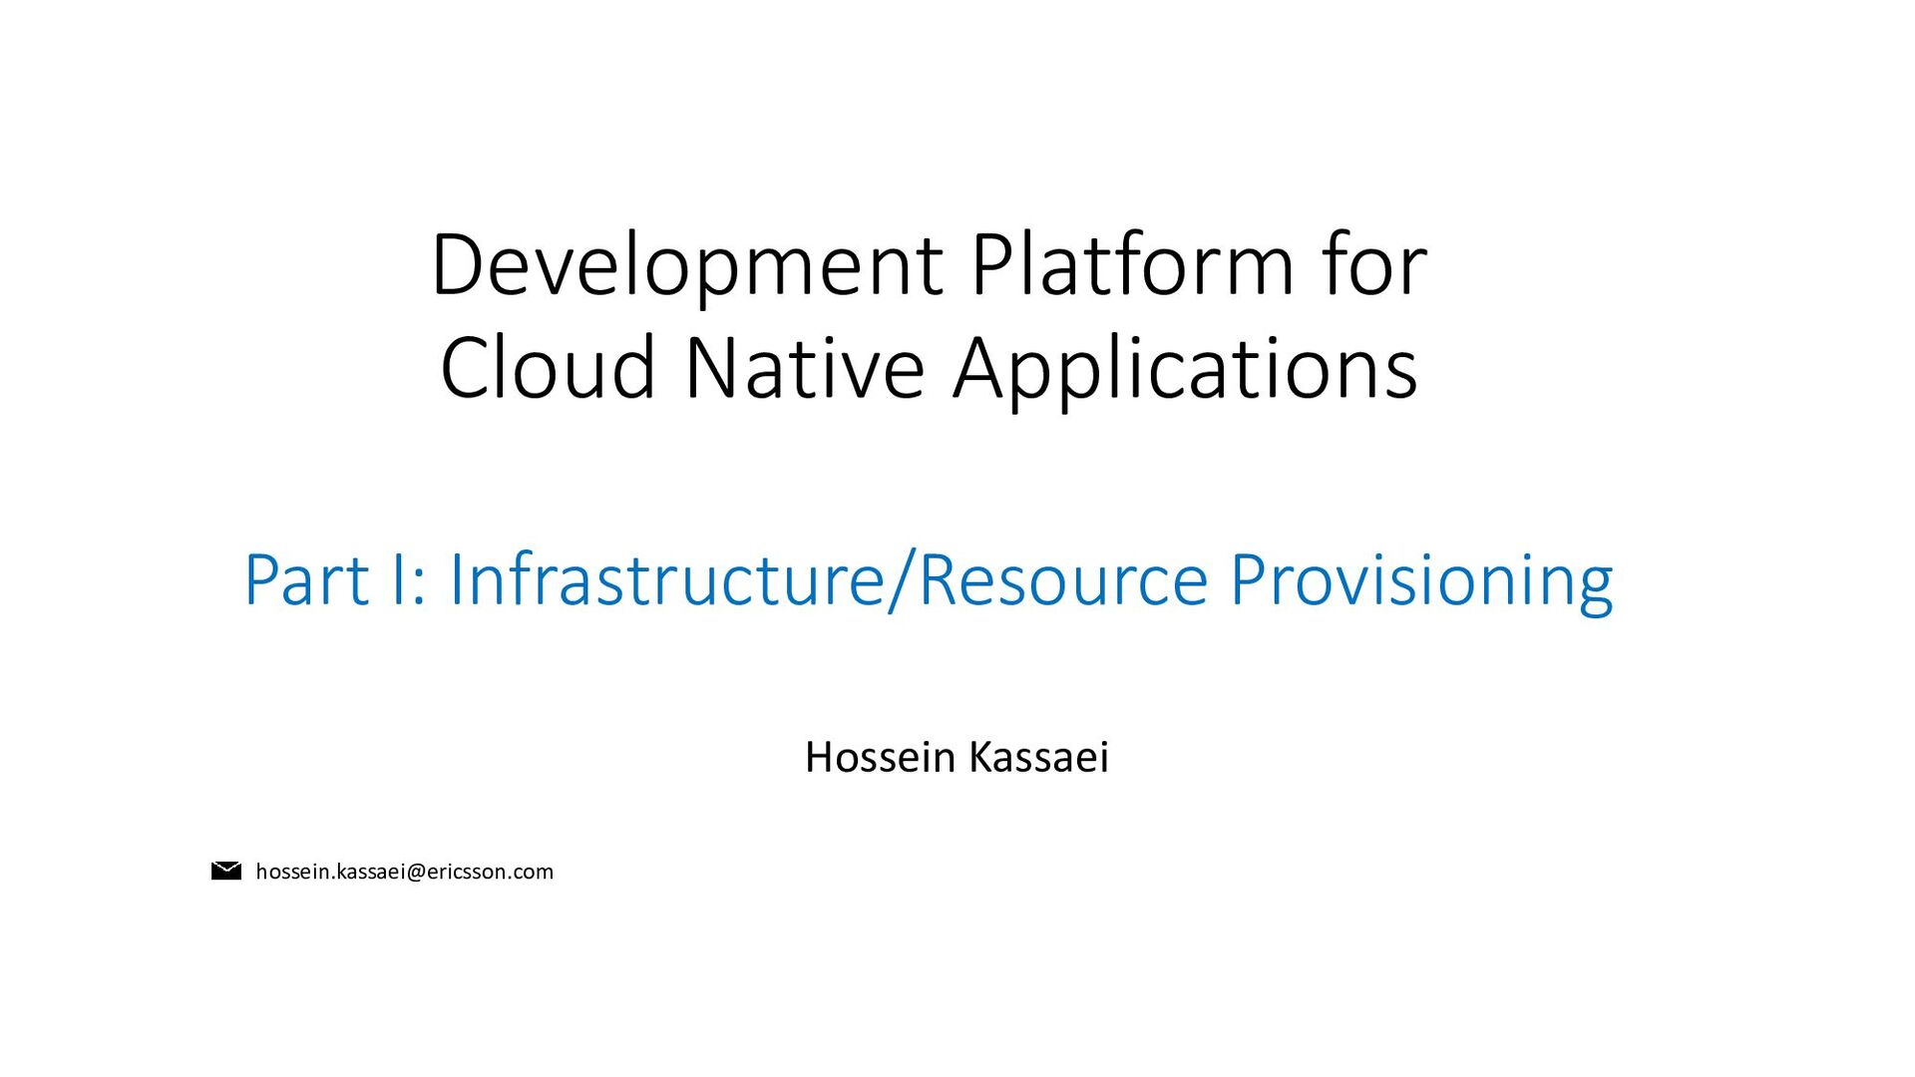Click the email hossein.kassaei@ericsson.com

404,872
